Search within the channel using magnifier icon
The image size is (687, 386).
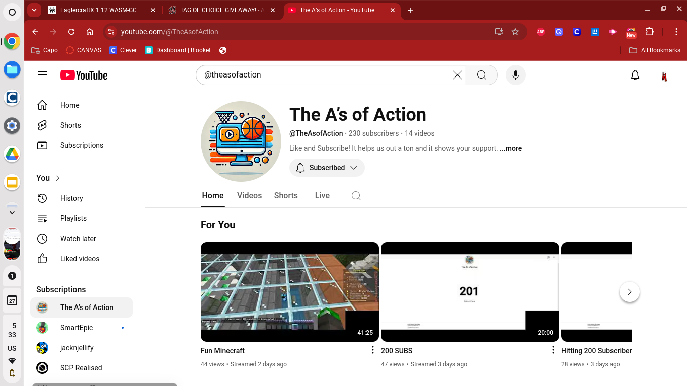(x=356, y=195)
